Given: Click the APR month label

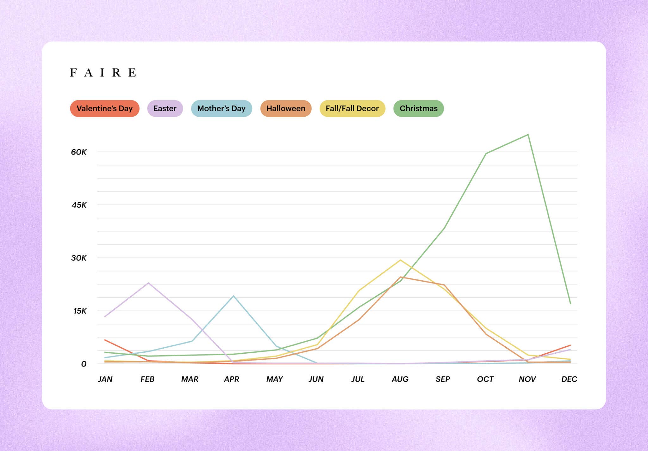Looking at the screenshot, I should point(232,379).
